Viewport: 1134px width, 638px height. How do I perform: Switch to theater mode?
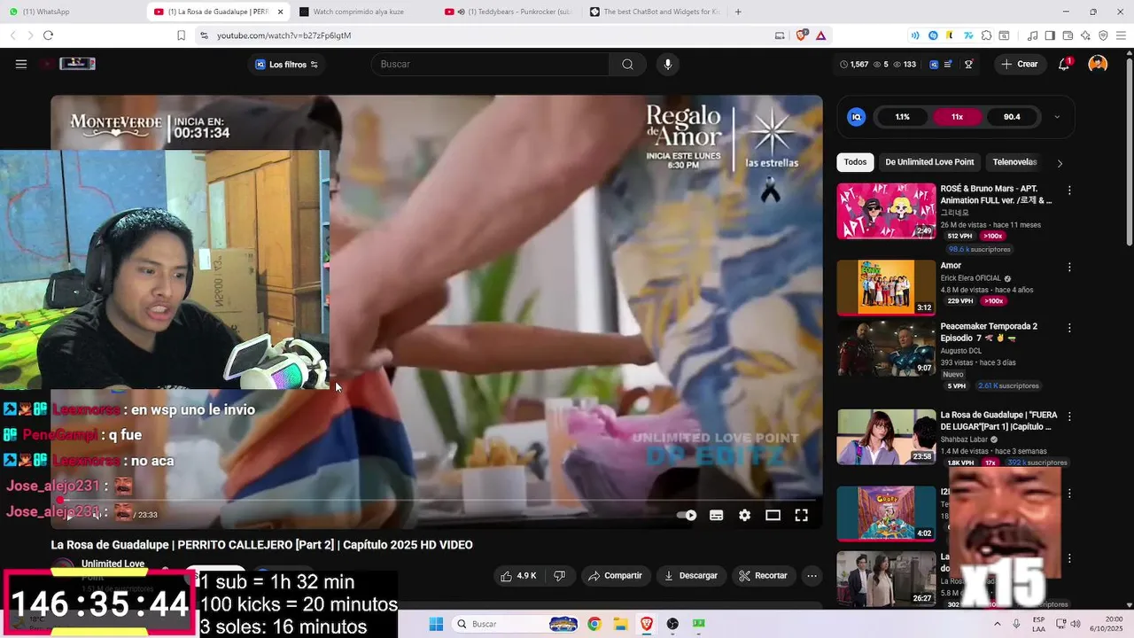[773, 515]
